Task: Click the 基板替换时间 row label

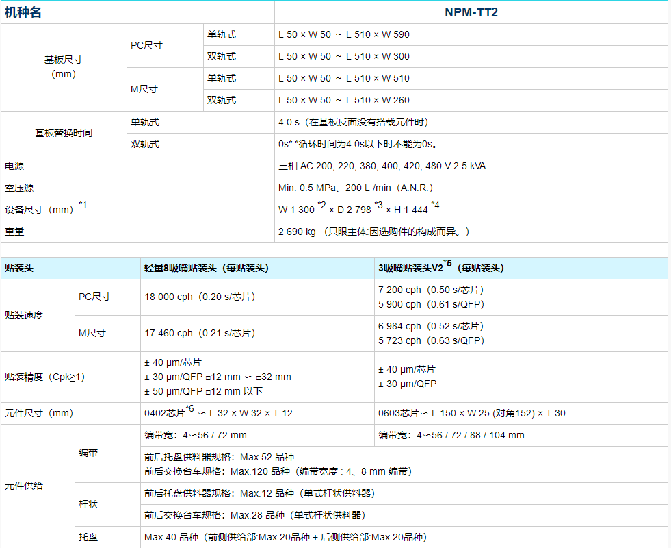Action: click(x=64, y=134)
